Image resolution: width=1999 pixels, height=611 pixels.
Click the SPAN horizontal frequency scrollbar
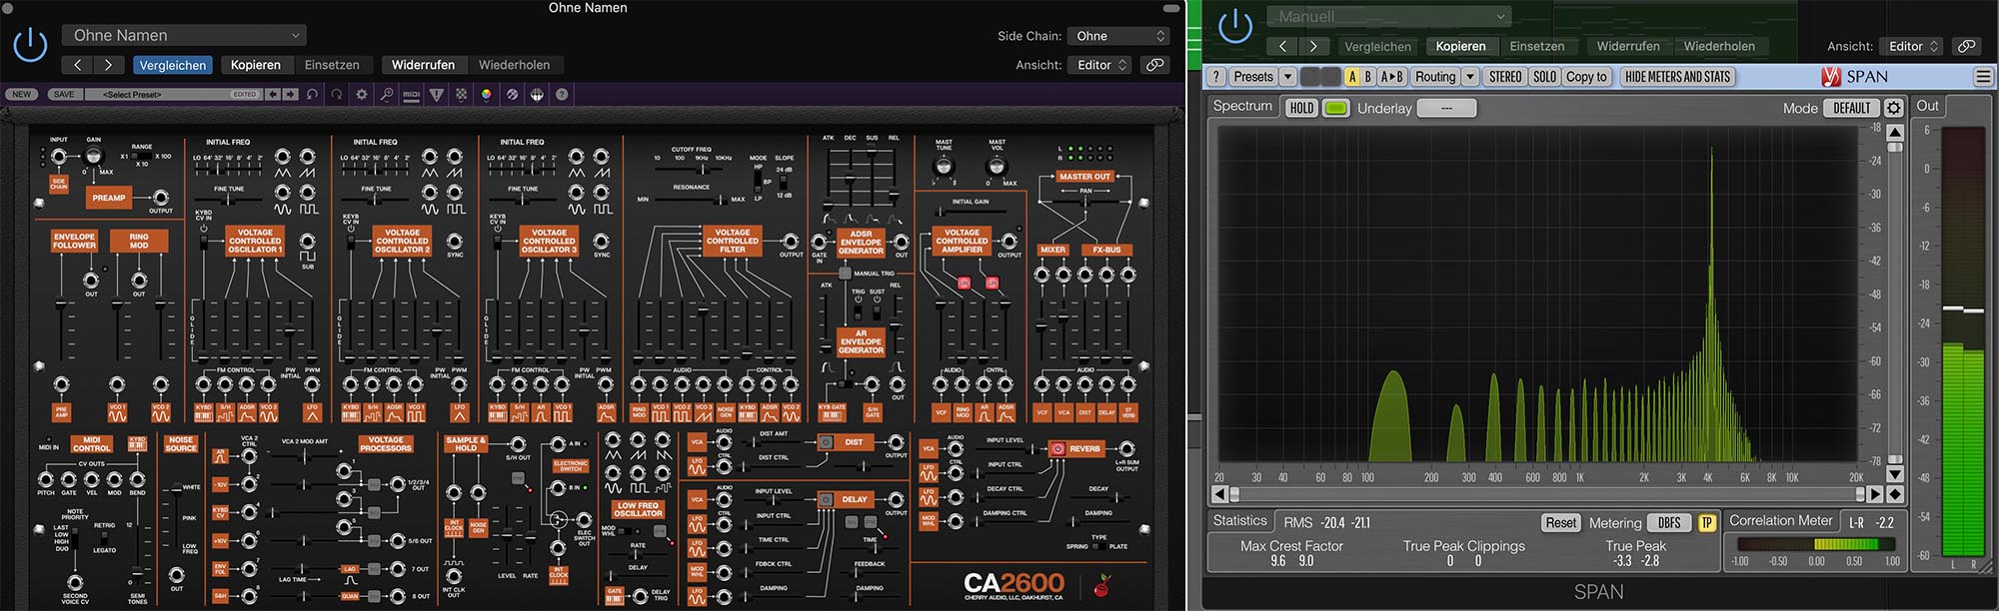pos(1547,494)
